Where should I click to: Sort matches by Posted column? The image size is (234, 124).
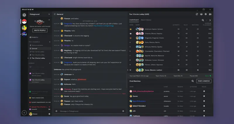[193, 87]
